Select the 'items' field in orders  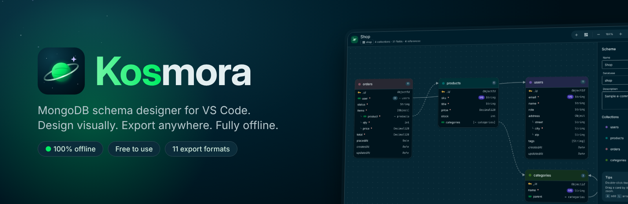383,111
